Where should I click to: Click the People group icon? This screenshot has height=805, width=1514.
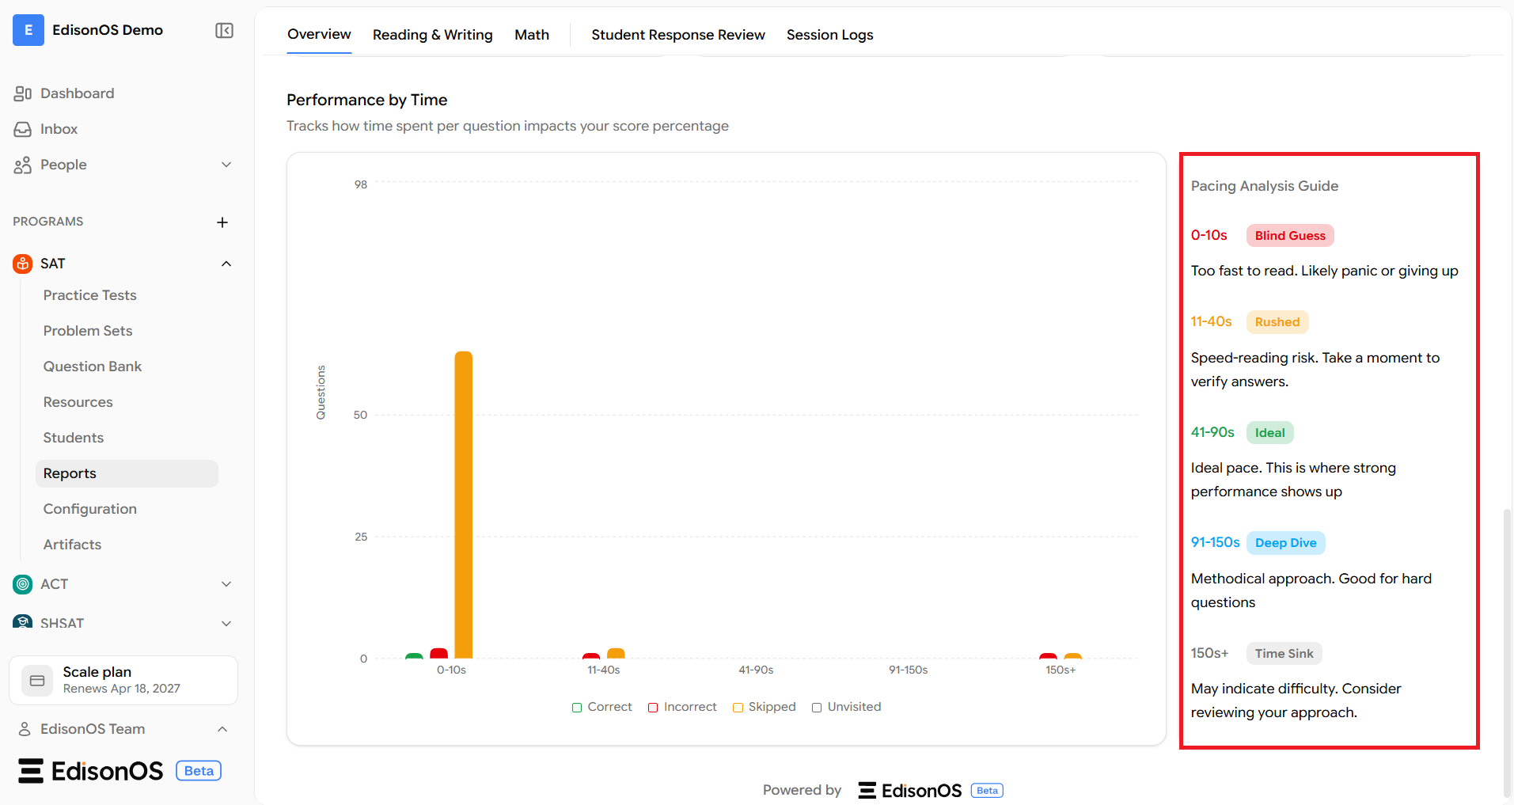click(x=22, y=165)
